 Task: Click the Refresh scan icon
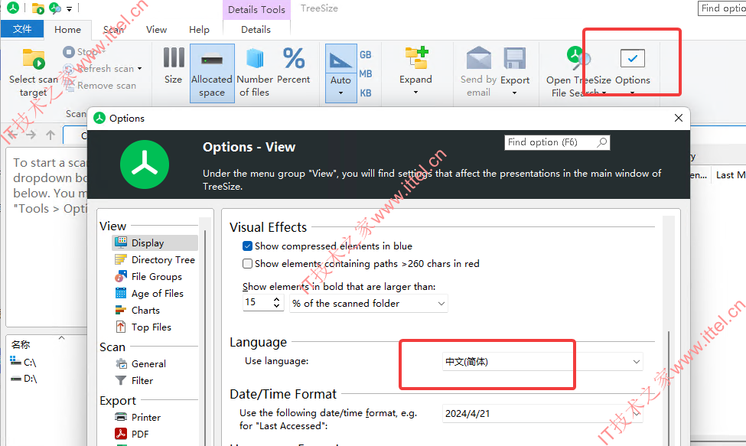[x=69, y=69]
